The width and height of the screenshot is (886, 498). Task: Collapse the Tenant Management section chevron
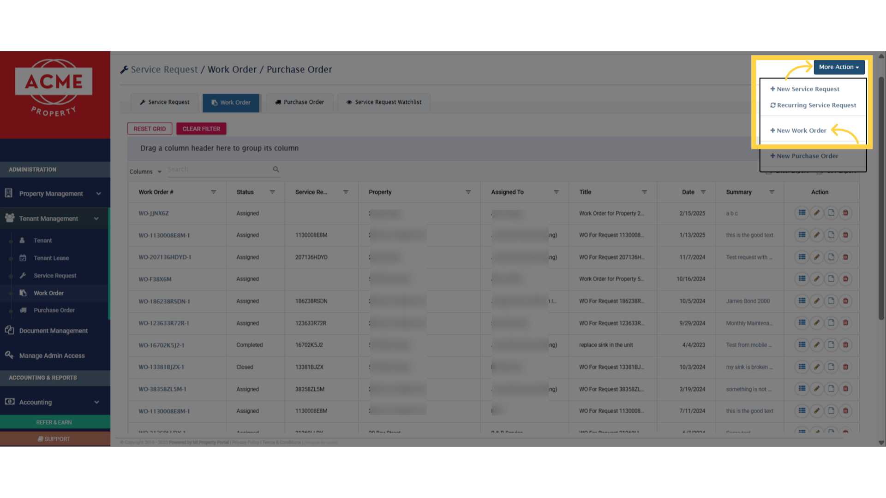click(x=96, y=218)
